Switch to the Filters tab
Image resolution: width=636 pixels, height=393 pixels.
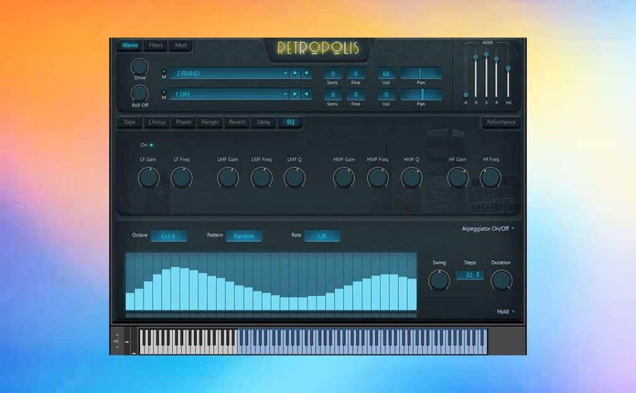156,45
